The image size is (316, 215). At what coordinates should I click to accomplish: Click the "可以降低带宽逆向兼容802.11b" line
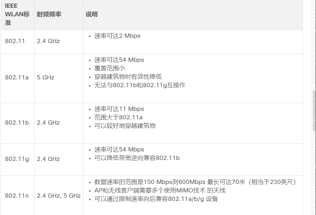pos(137,158)
